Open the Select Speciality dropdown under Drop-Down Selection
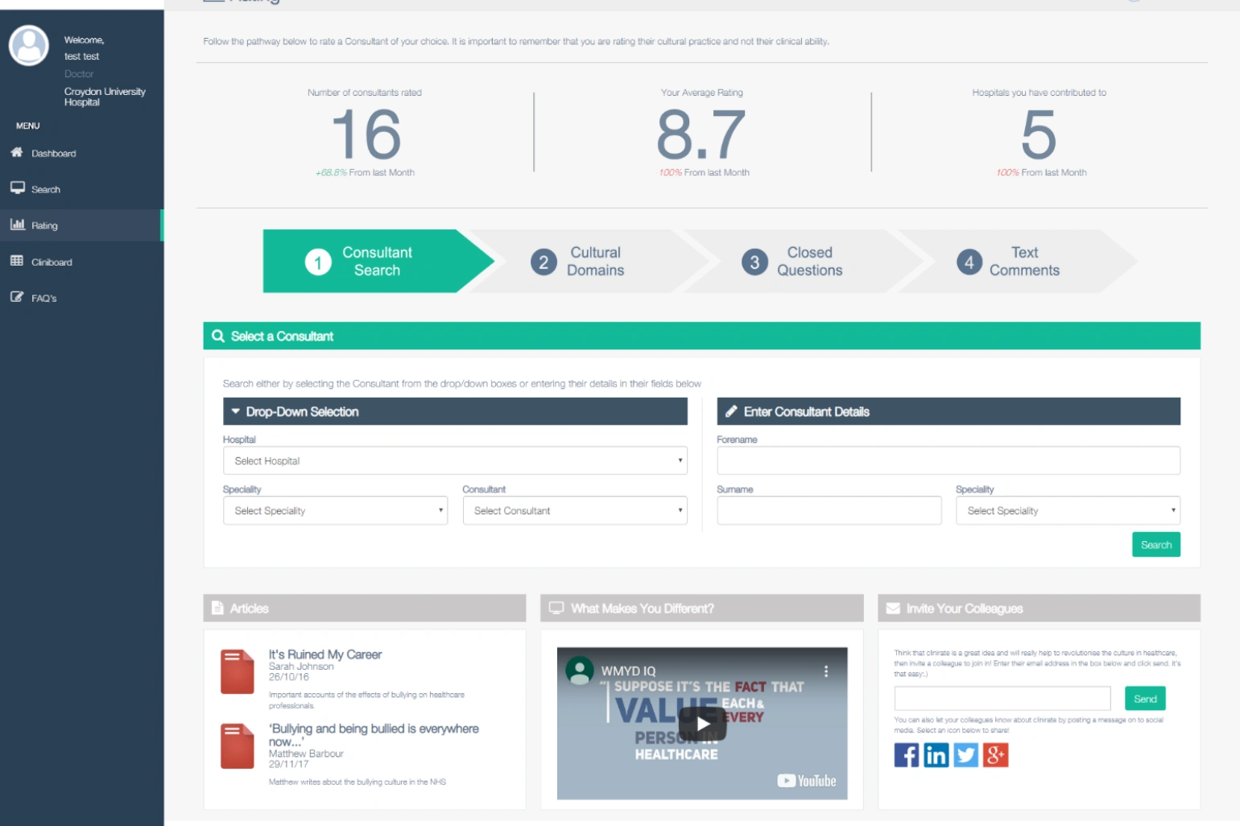Viewport: 1240px width, 826px height. tap(335, 510)
